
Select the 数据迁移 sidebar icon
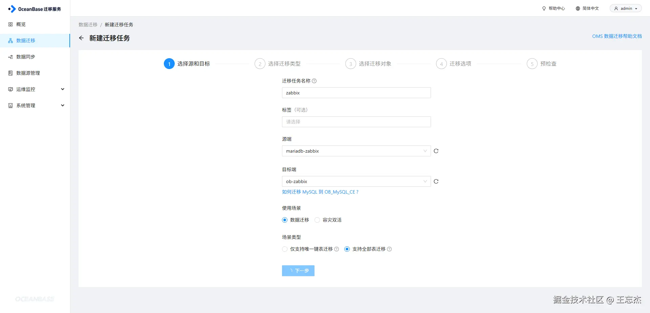click(x=10, y=41)
